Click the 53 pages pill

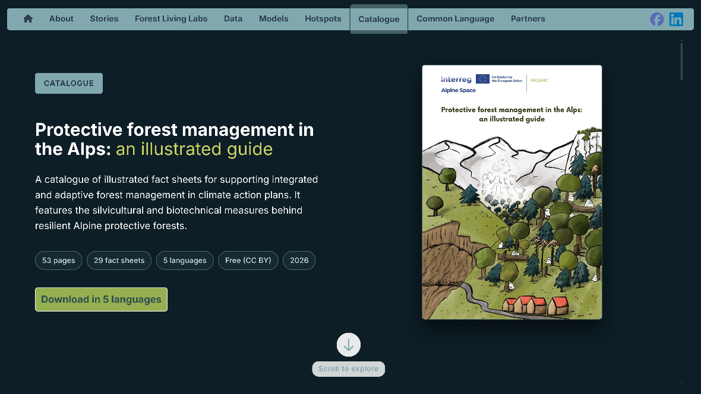[59, 260]
